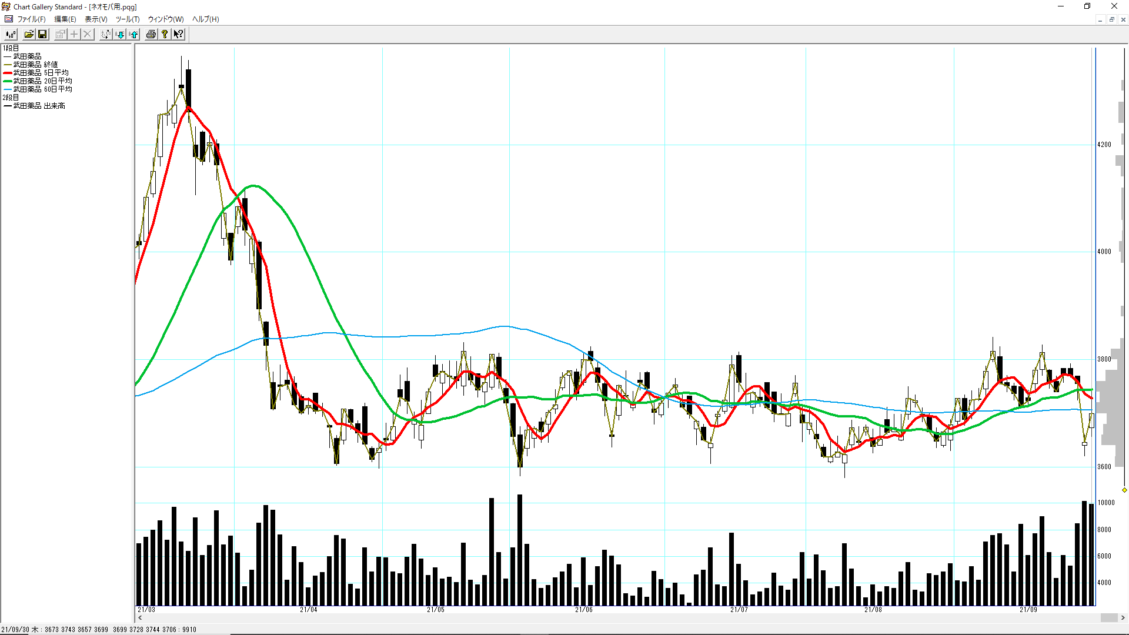Print chart using the printer icon
This screenshot has height=635, width=1129.
[x=151, y=34]
